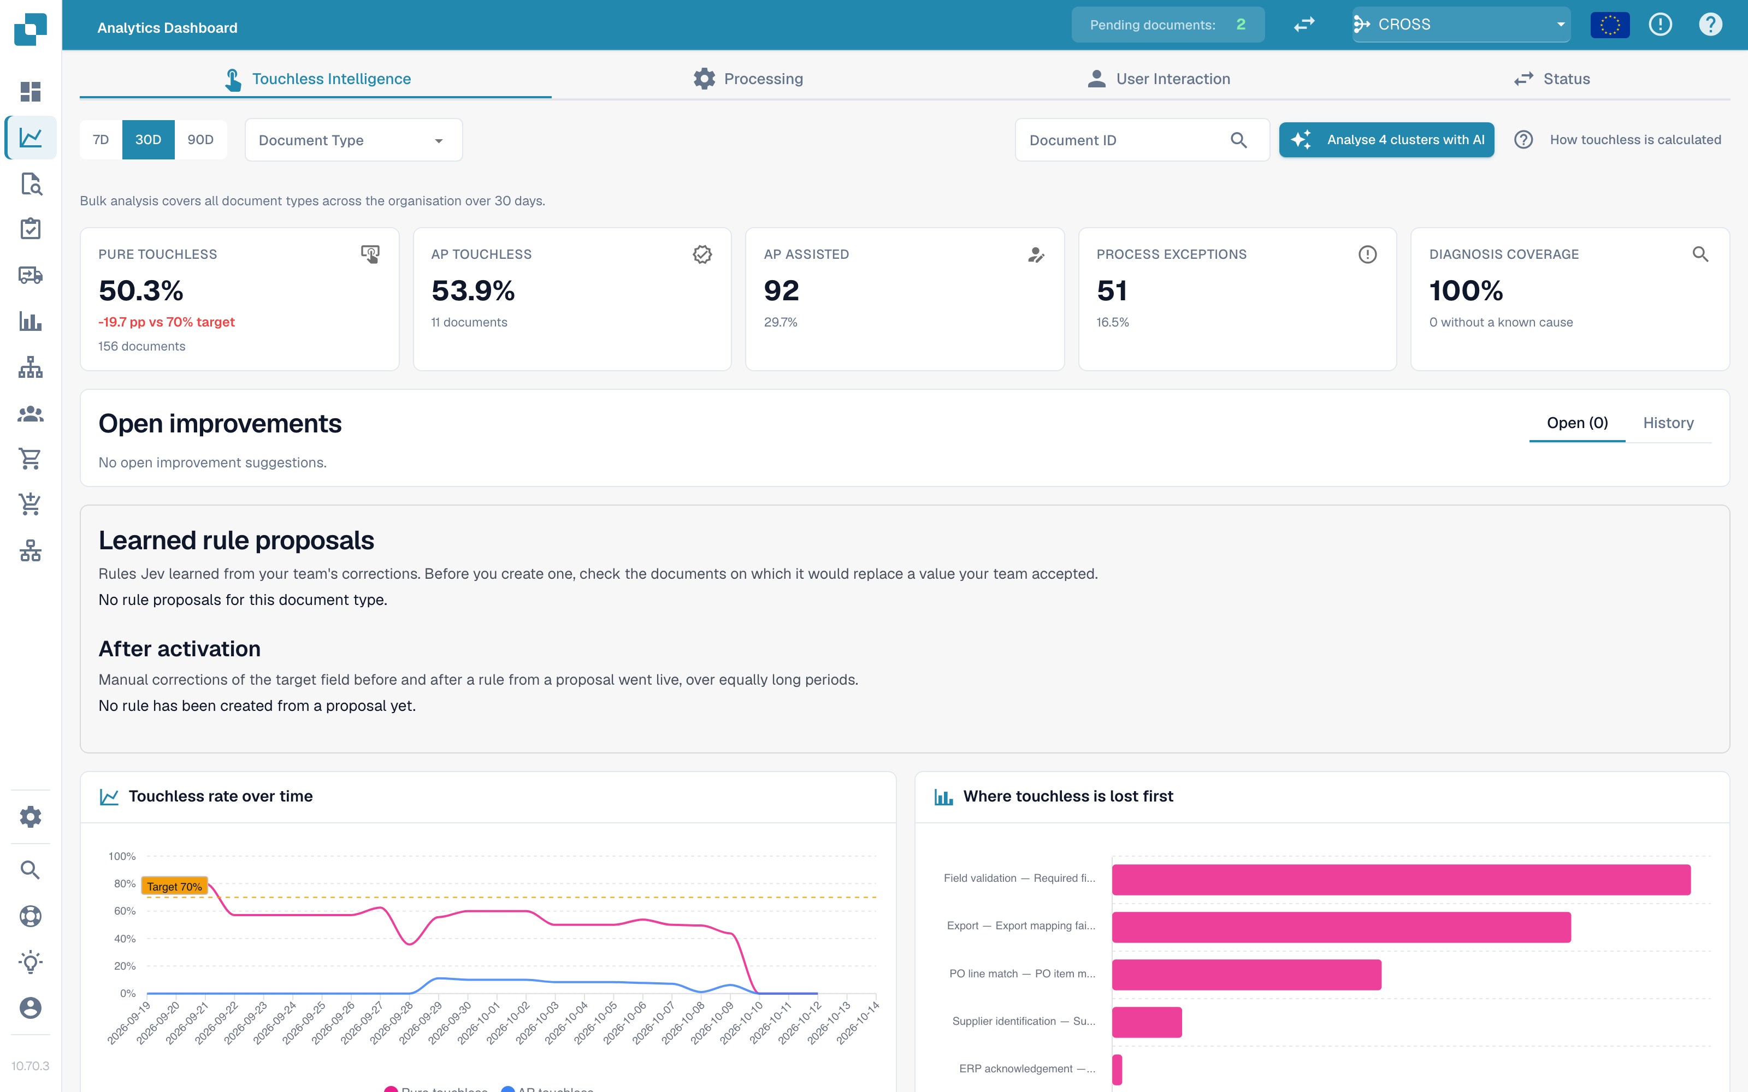
Task: Open How touchless is calculated link
Action: tap(1618, 140)
